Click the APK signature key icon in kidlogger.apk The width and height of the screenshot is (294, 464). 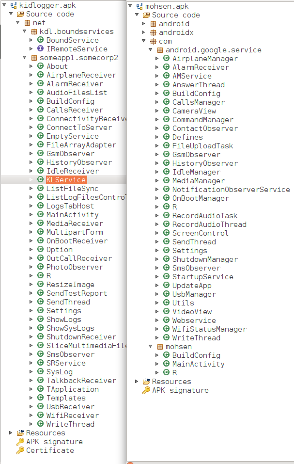(20, 442)
